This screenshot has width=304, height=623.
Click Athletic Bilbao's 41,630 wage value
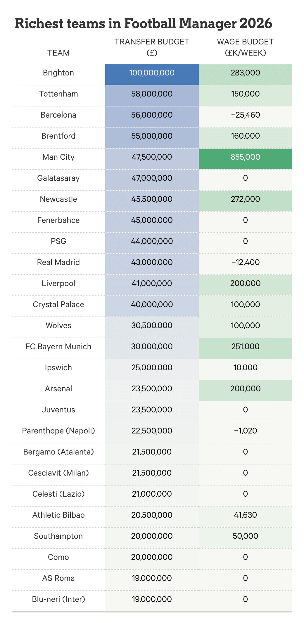point(245,515)
